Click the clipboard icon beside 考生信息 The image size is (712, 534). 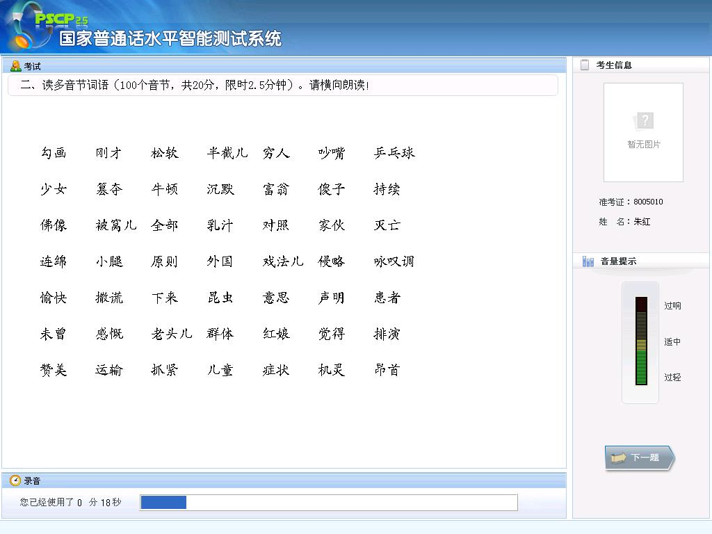click(x=585, y=65)
